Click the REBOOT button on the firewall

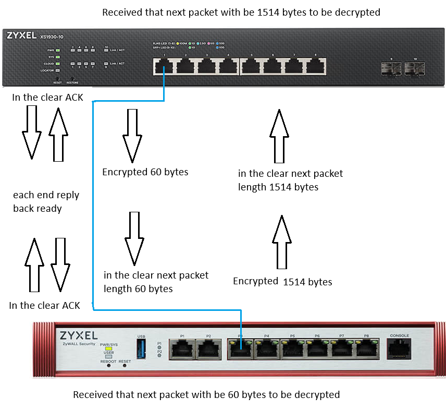(x=109, y=366)
